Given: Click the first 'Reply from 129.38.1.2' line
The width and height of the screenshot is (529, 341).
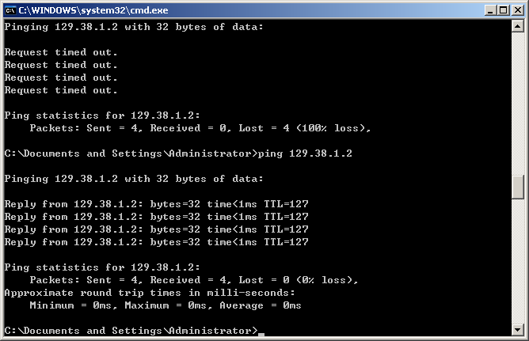Looking at the screenshot, I should (156, 204).
